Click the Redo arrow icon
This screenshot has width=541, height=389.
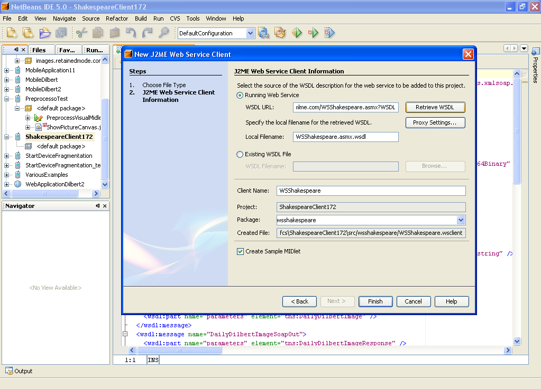[x=148, y=33]
